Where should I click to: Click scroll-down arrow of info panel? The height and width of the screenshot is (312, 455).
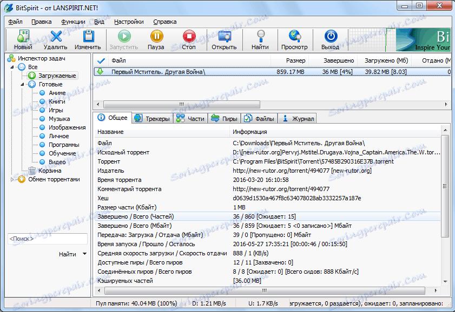[x=445, y=281]
